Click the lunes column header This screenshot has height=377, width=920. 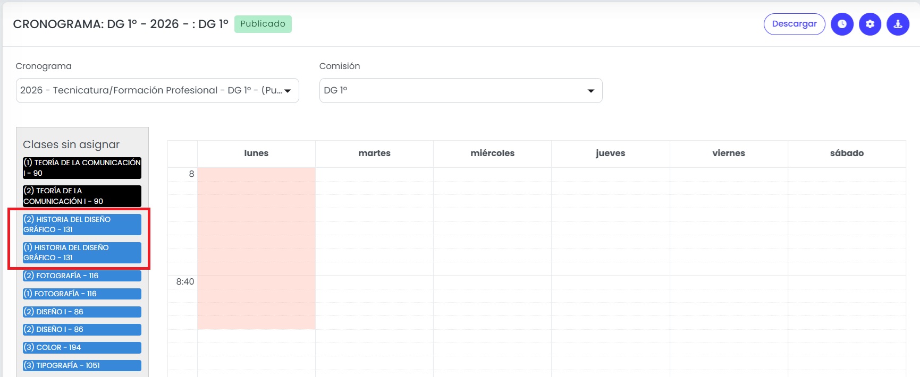tap(256, 153)
